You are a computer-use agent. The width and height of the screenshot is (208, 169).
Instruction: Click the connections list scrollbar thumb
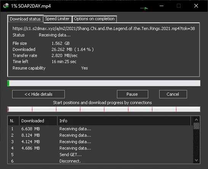(196, 126)
